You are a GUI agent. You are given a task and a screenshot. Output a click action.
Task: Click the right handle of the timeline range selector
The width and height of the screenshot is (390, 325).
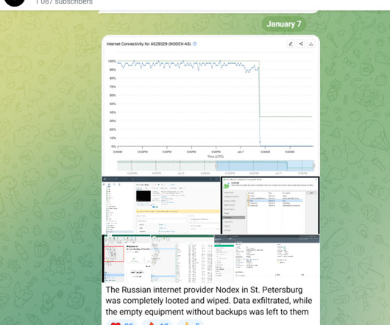click(x=313, y=165)
